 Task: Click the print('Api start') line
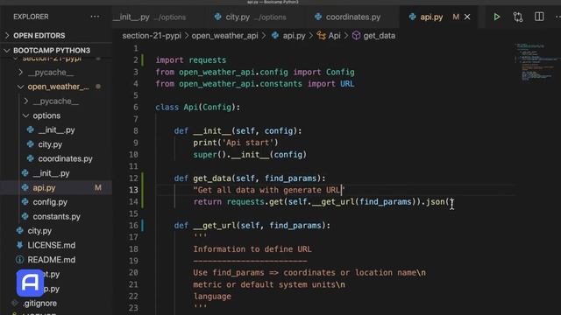pyautogui.click(x=236, y=143)
